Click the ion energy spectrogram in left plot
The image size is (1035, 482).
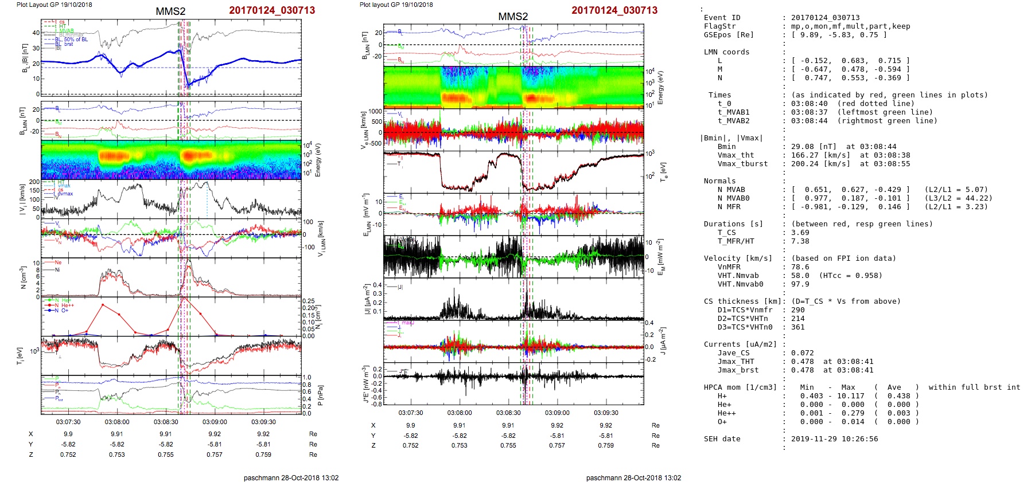click(171, 160)
